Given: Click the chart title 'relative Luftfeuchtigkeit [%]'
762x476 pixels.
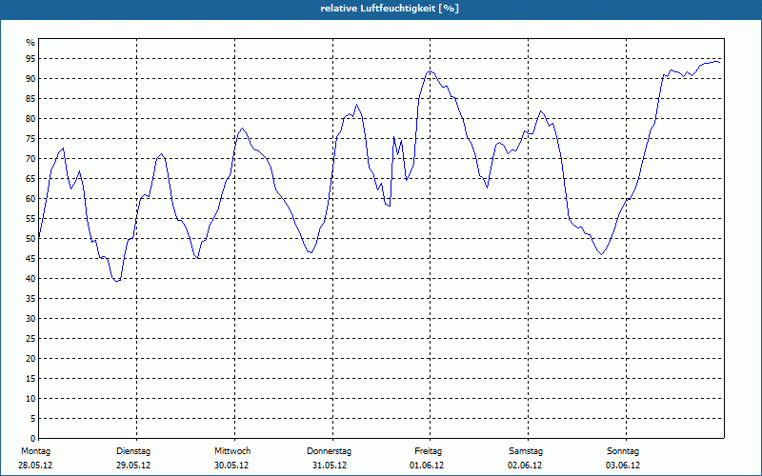Looking at the screenshot, I should point(390,9).
